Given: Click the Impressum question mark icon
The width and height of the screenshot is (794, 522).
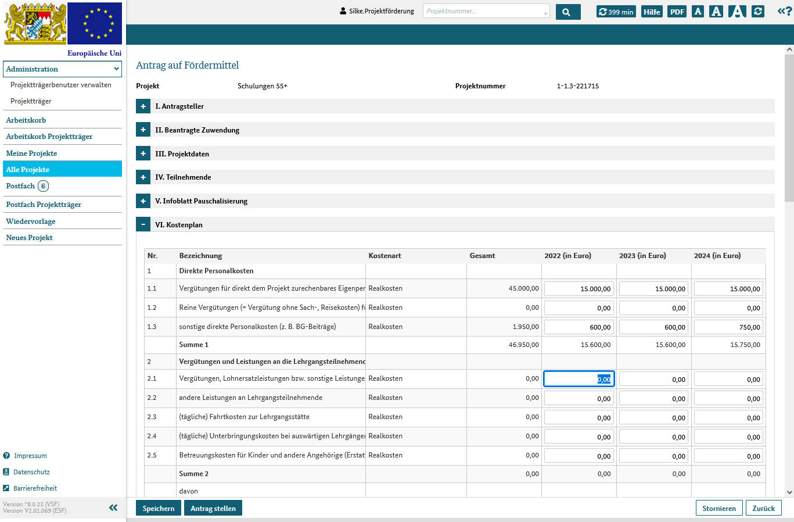Looking at the screenshot, I should point(6,456).
